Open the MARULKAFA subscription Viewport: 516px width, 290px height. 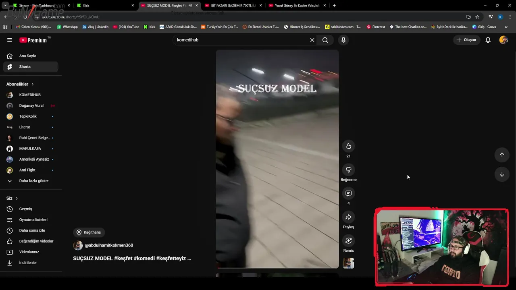click(x=31, y=149)
